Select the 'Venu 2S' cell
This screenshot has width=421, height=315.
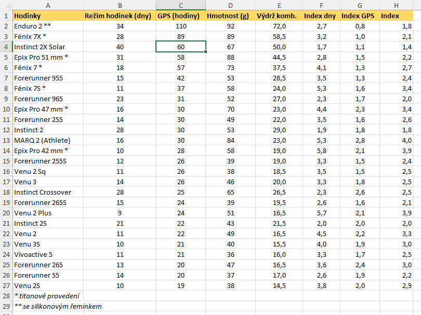tap(48, 286)
